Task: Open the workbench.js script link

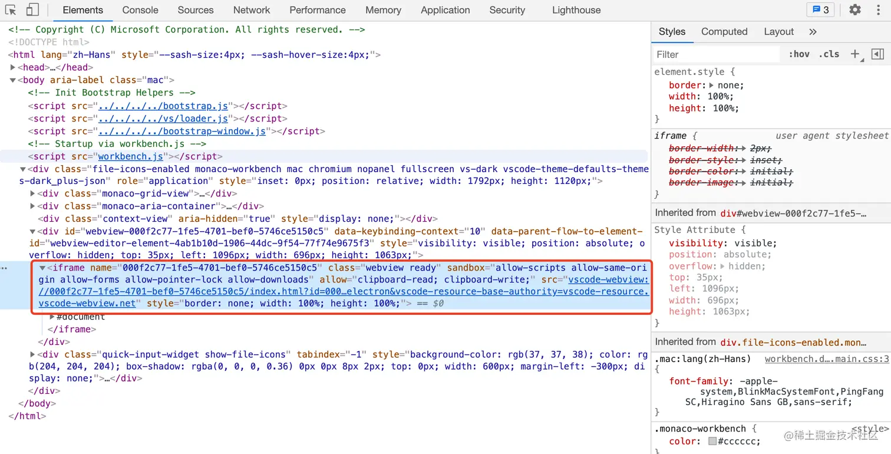Action: (x=131, y=157)
